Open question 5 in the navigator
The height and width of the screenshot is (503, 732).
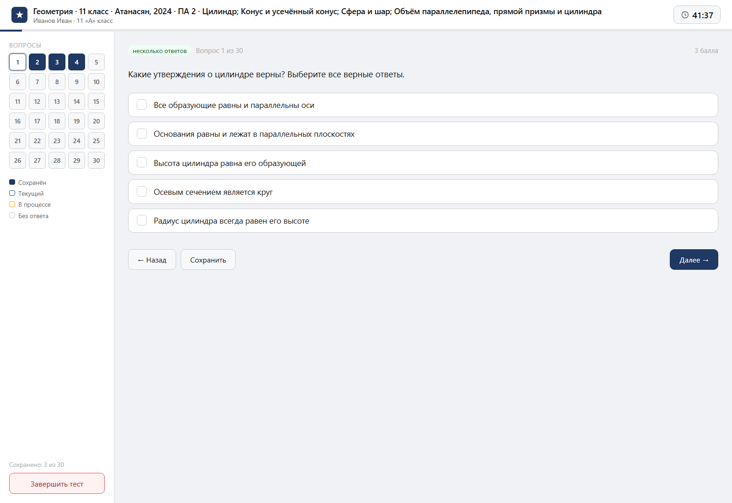[96, 62]
